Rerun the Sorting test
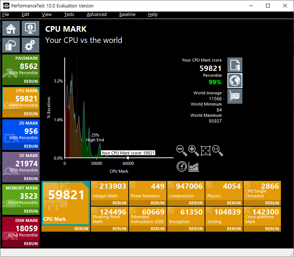This screenshot has height=257, width=294. point(234,229)
